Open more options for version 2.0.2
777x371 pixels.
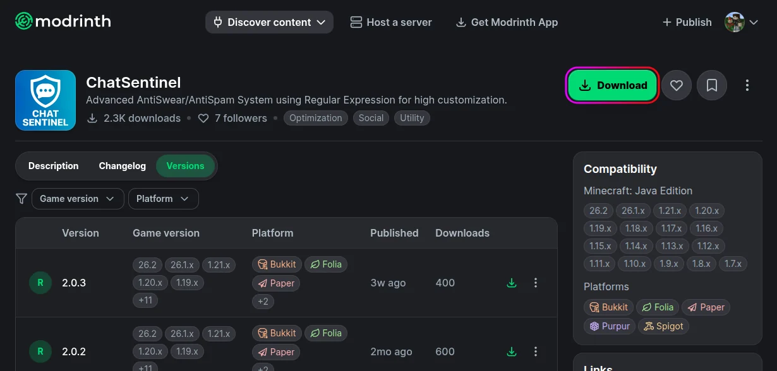click(536, 351)
